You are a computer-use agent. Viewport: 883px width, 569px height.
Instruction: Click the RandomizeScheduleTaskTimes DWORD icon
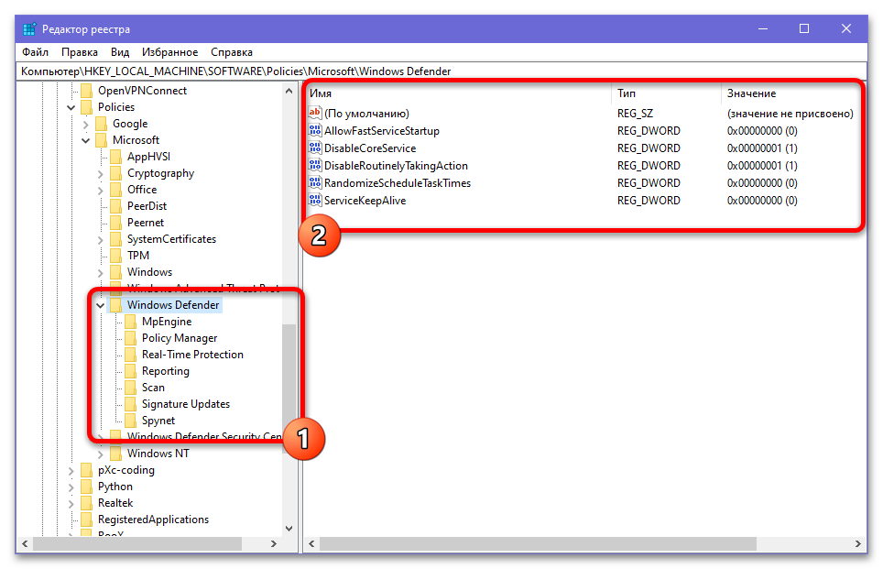pyautogui.click(x=315, y=183)
